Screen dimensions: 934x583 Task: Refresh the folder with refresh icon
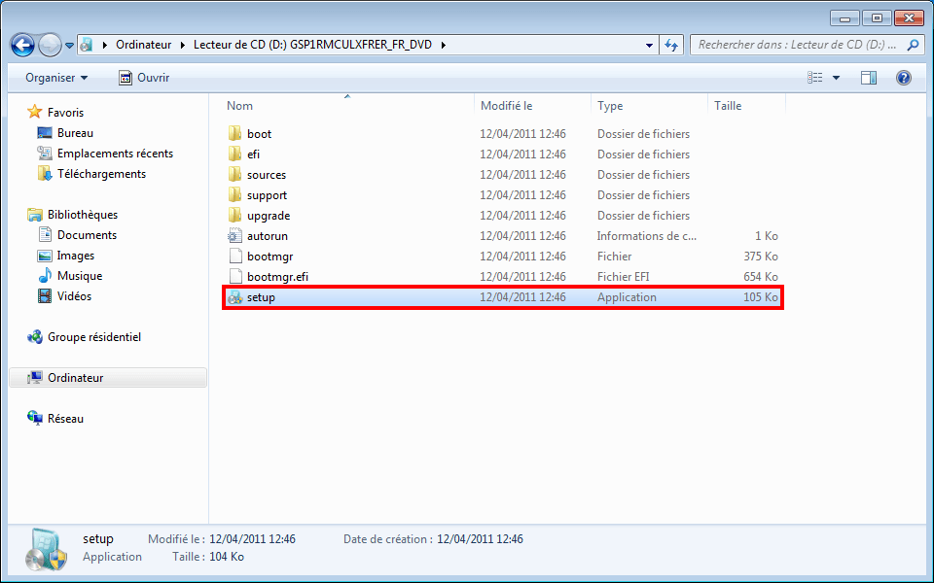pos(671,46)
